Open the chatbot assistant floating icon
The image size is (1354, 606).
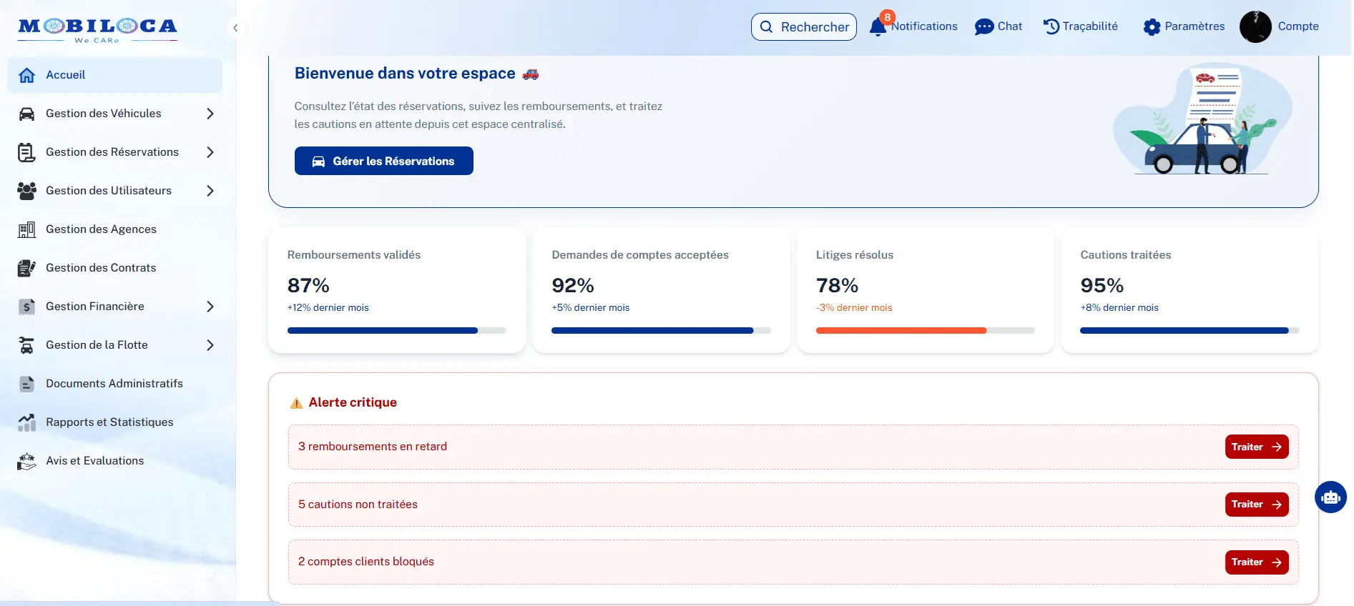click(1330, 497)
